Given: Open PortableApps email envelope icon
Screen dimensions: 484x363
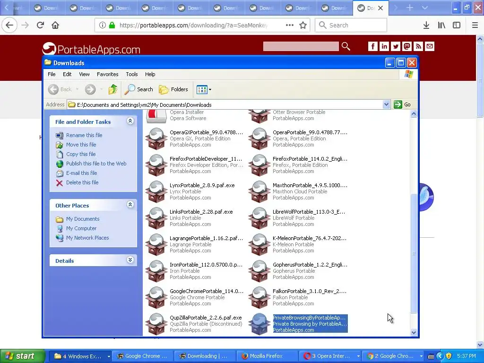Looking at the screenshot, I should [x=430, y=46].
